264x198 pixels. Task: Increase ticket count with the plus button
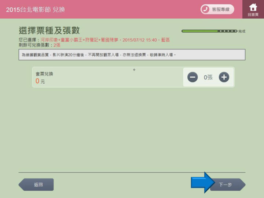coord(224,77)
